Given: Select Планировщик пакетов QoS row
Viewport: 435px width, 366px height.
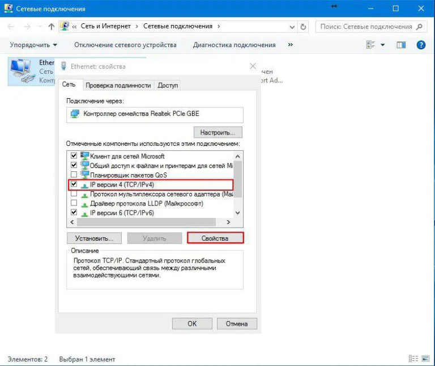Looking at the screenshot, I should pos(129,175).
